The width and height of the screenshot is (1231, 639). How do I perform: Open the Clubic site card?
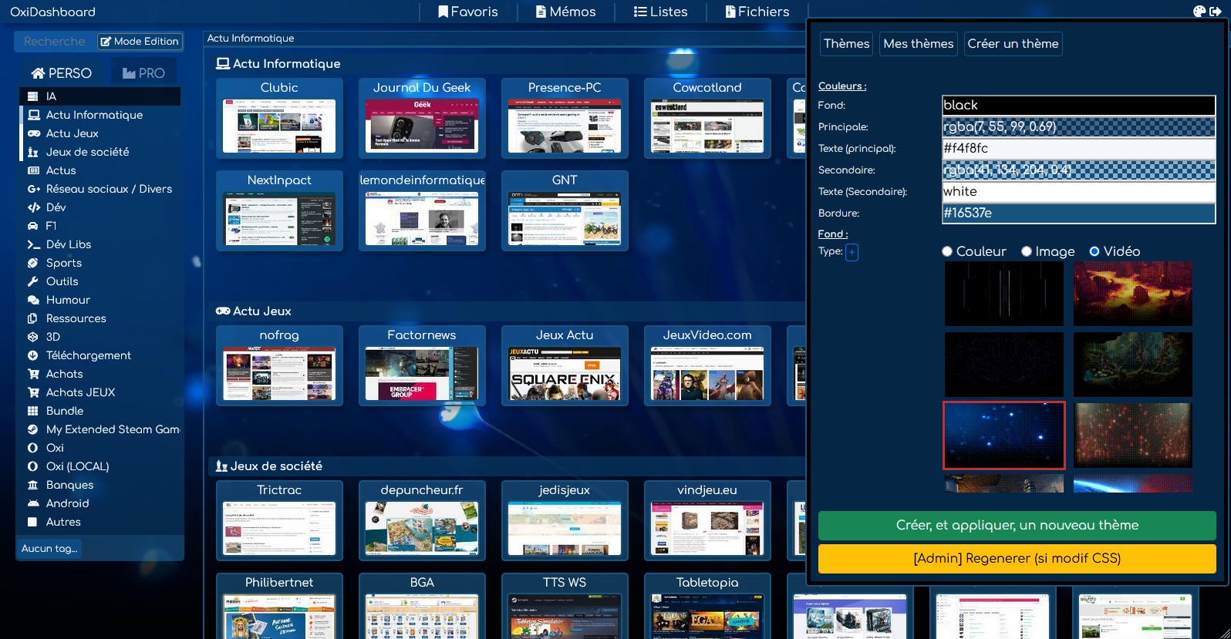tap(279, 118)
